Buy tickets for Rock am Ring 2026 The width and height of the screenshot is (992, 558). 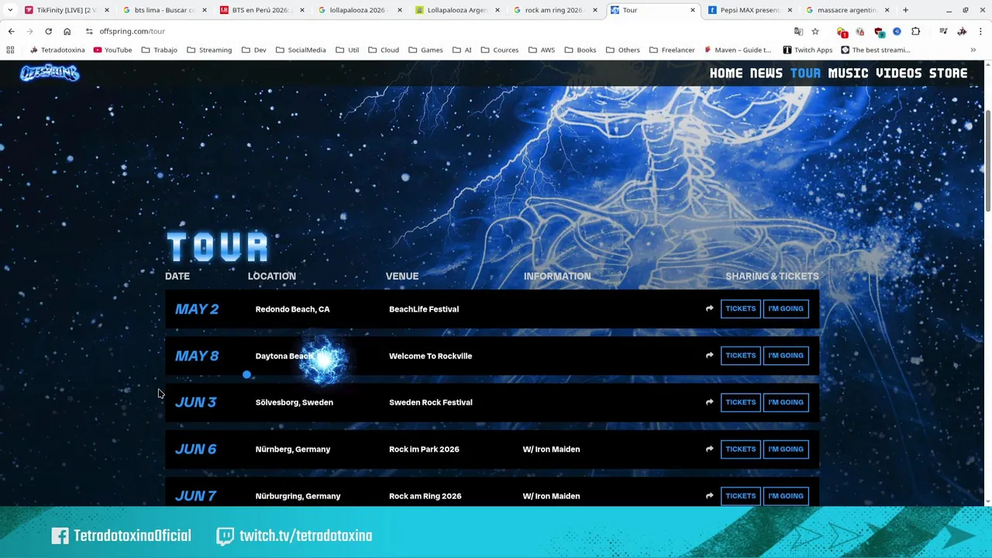coord(740,495)
